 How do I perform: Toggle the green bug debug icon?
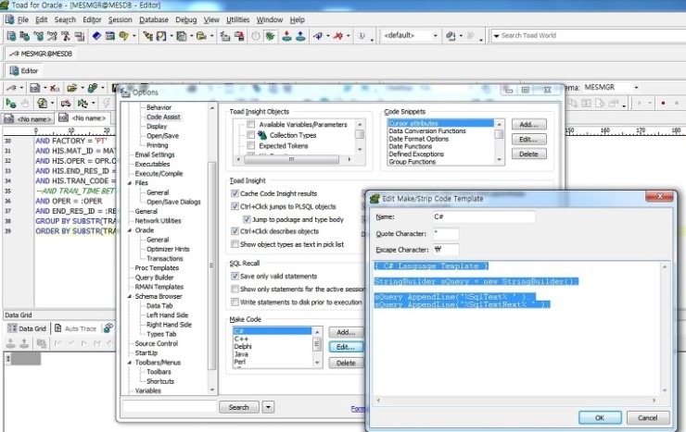pyautogui.click(x=270, y=36)
